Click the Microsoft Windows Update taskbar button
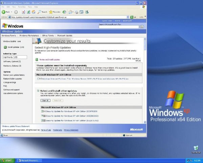 [x=29, y=161]
